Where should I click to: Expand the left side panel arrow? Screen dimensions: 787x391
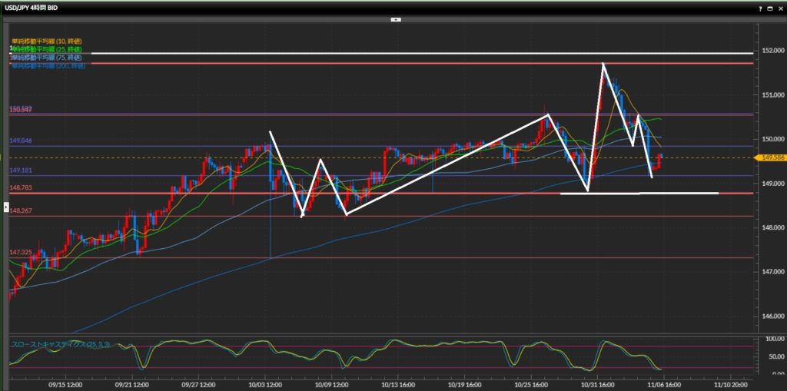[x=7, y=207]
